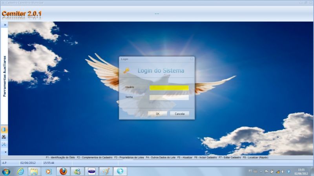The image size is (314, 176).
Task: Launch Internet Explorer from the taskbar
Action: pyautogui.click(x=20, y=171)
